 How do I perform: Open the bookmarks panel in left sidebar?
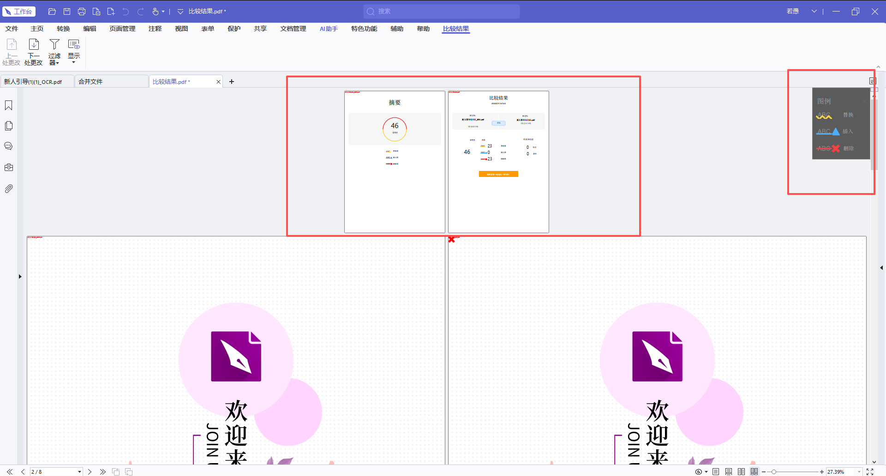8,106
